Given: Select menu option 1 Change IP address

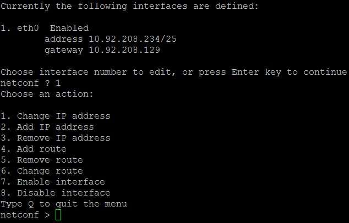Looking at the screenshot, I should coord(55,116).
